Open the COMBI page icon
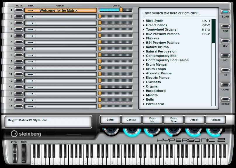 pos(225,85)
